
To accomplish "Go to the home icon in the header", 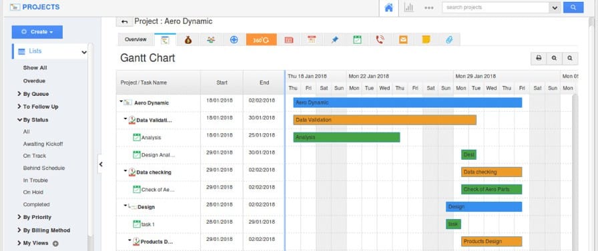I will (x=388, y=7).
